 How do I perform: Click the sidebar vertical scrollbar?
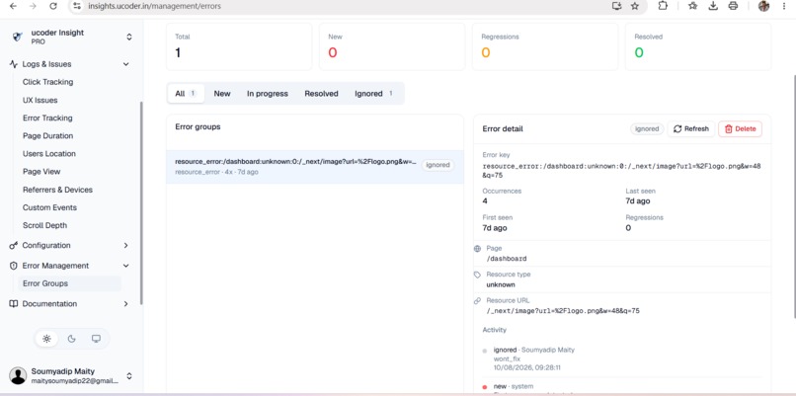(141, 203)
